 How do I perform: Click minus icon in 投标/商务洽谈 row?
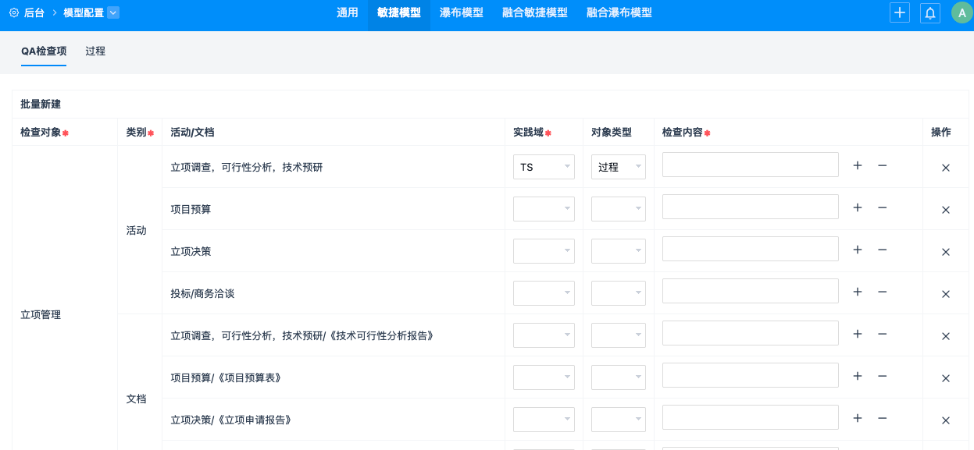(882, 292)
